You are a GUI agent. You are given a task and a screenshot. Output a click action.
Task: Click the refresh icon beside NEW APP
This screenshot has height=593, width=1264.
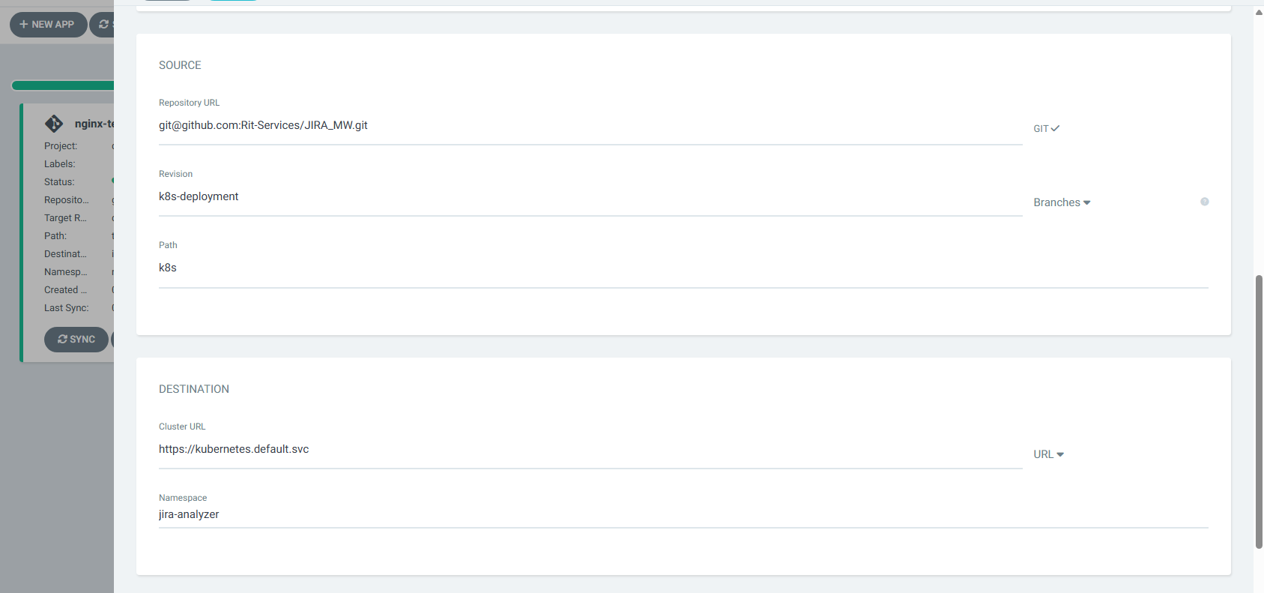[103, 25]
